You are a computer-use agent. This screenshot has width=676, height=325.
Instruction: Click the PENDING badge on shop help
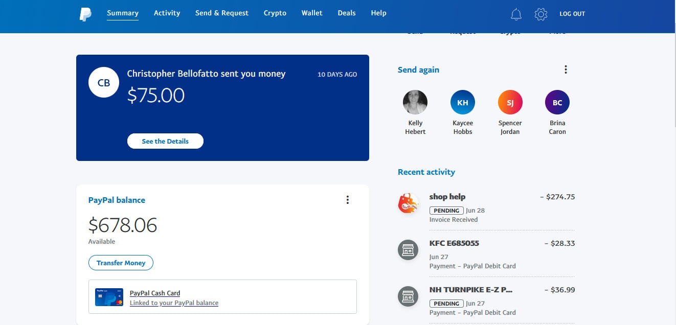446,211
